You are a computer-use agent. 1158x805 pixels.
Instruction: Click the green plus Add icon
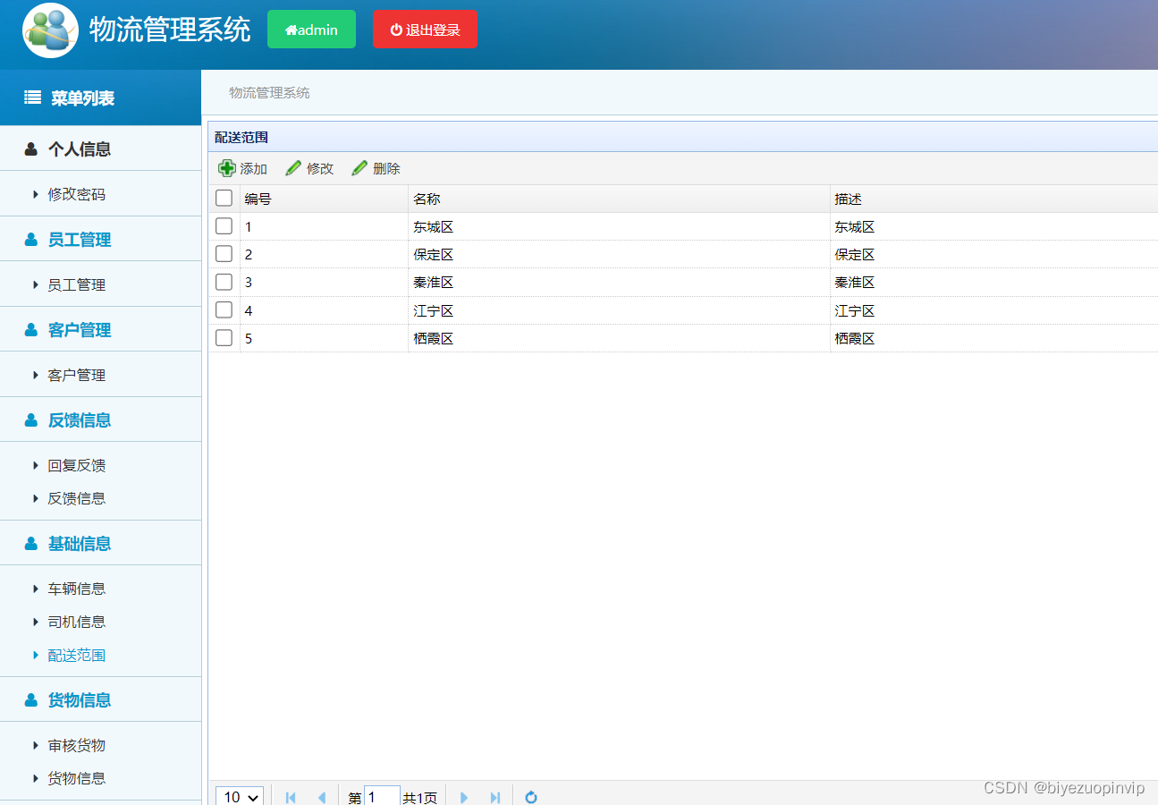tap(227, 168)
